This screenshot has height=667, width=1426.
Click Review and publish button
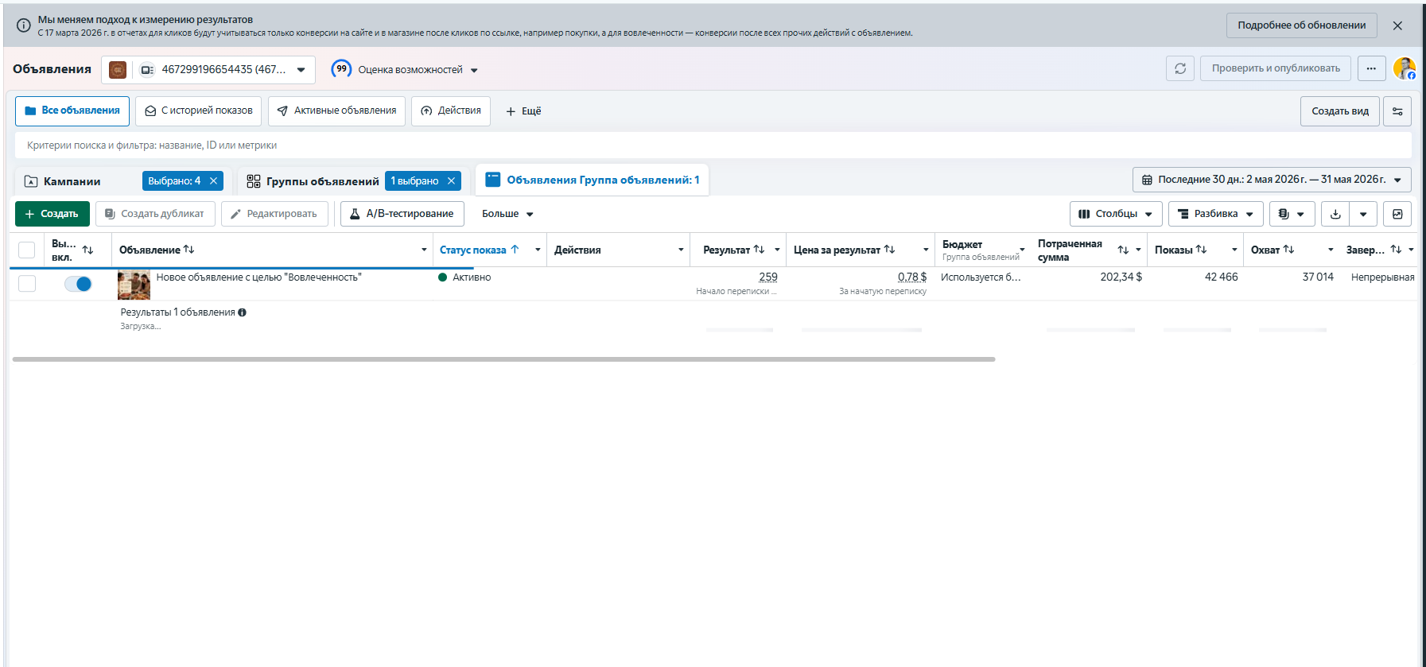[1276, 68]
